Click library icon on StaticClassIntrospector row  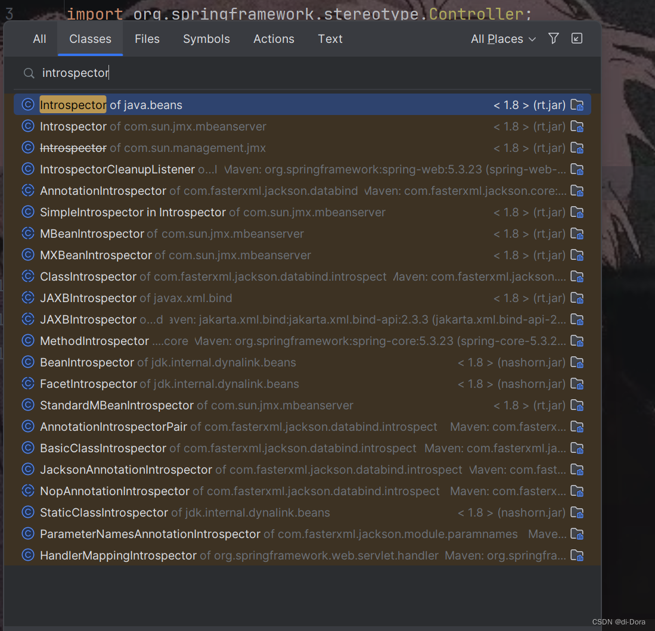[x=577, y=512]
